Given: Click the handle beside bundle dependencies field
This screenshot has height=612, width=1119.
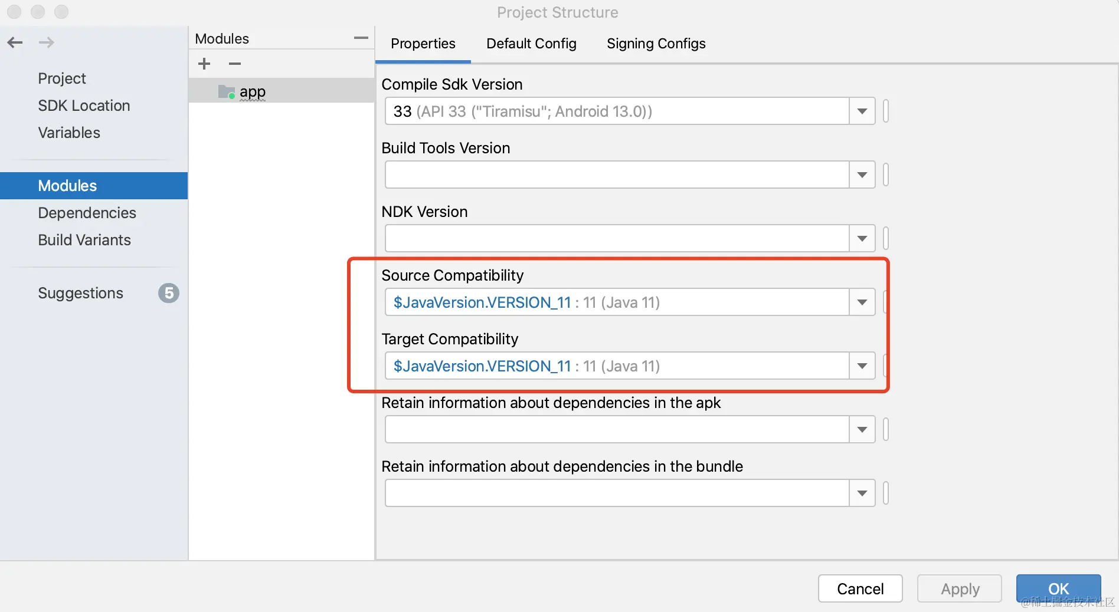Looking at the screenshot, I should pos(886,493).
